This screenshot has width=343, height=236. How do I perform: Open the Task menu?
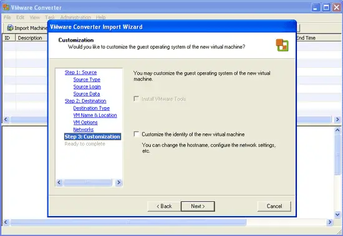50,17
